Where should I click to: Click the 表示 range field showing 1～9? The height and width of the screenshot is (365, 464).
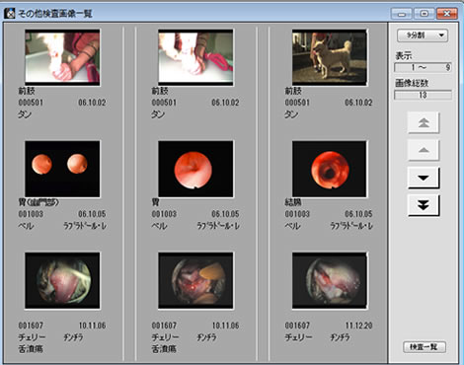pos(423,68)
